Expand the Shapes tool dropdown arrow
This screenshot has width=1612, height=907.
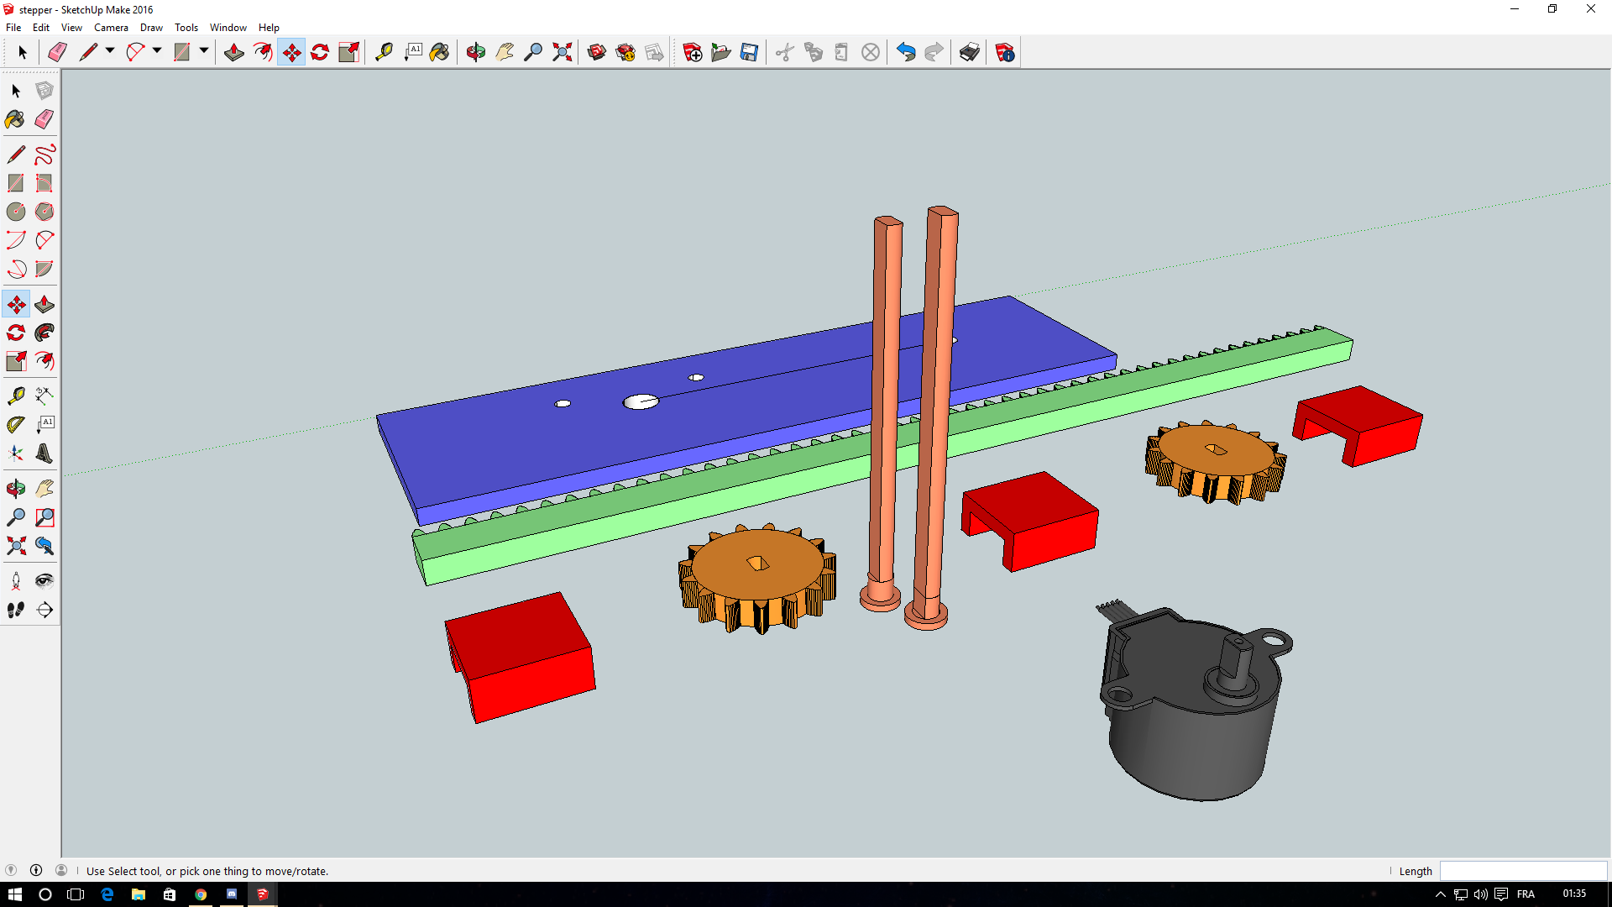click(204, 51)
